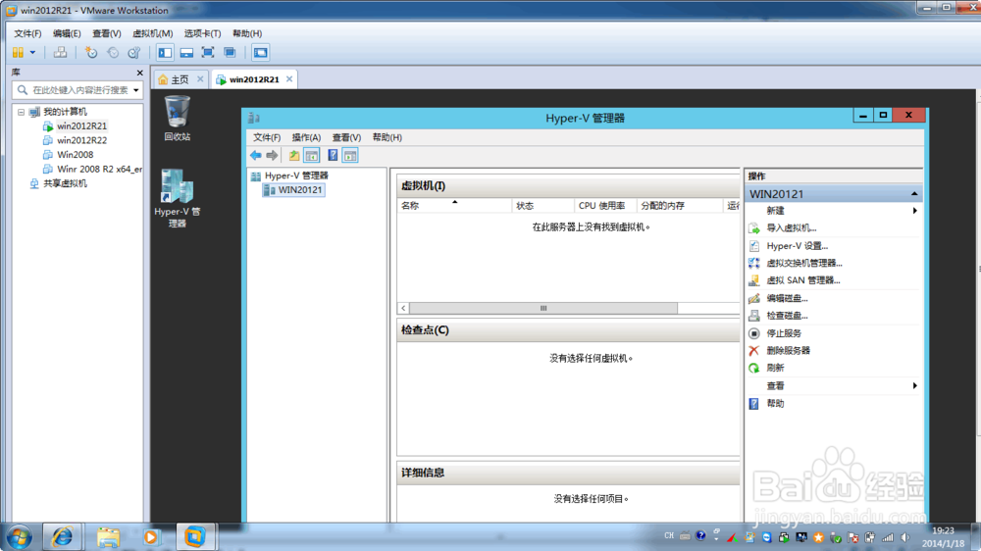Viewport: 981px width, 551px height.
Task: Close the 库 library panel
Action: 139,73
